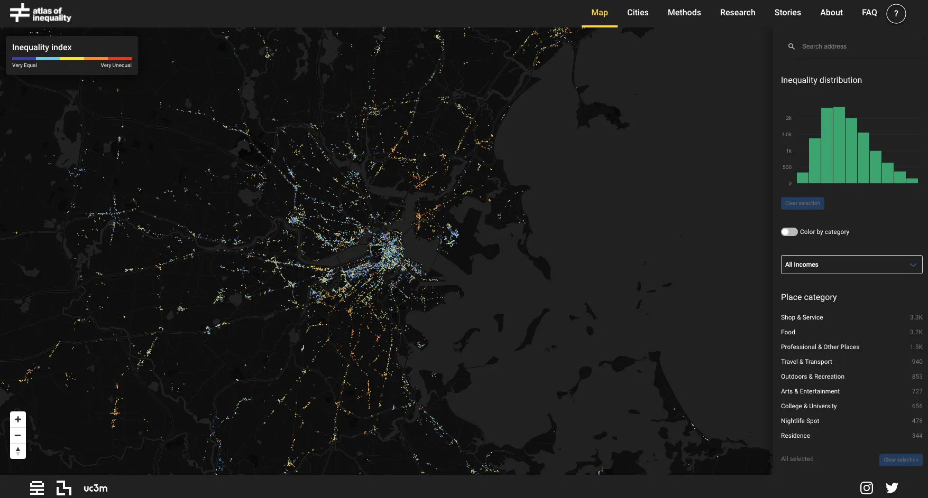
Task: Zoom in with the plus button
Action: click(18, 419)
